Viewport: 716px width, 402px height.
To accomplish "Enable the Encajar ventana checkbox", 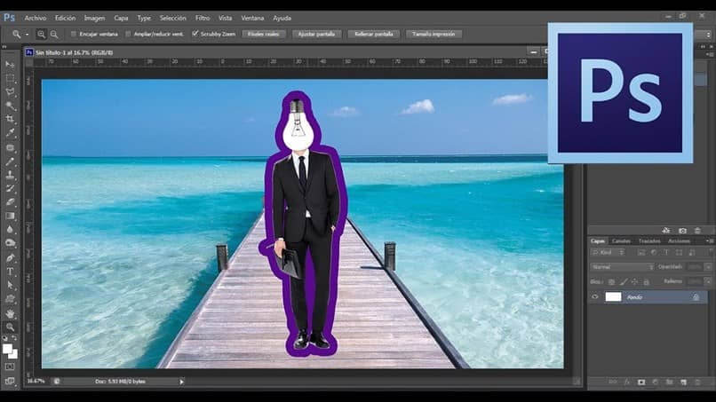I will coord(74,35).
